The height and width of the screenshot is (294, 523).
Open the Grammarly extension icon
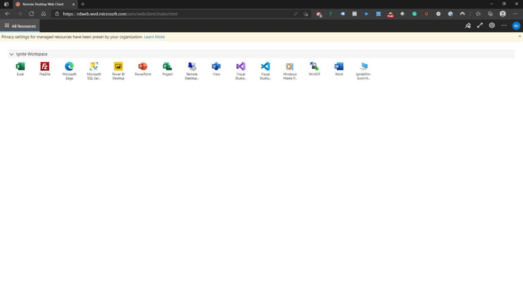click(x=414, y=13)
